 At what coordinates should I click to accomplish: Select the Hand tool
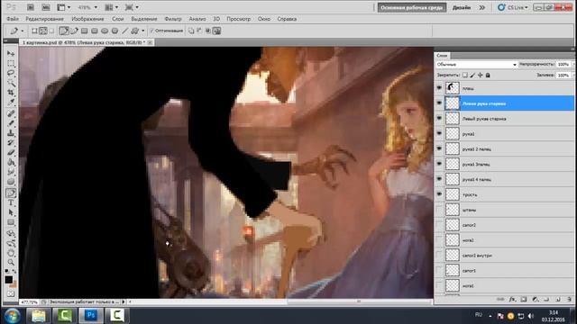point(11,253)
